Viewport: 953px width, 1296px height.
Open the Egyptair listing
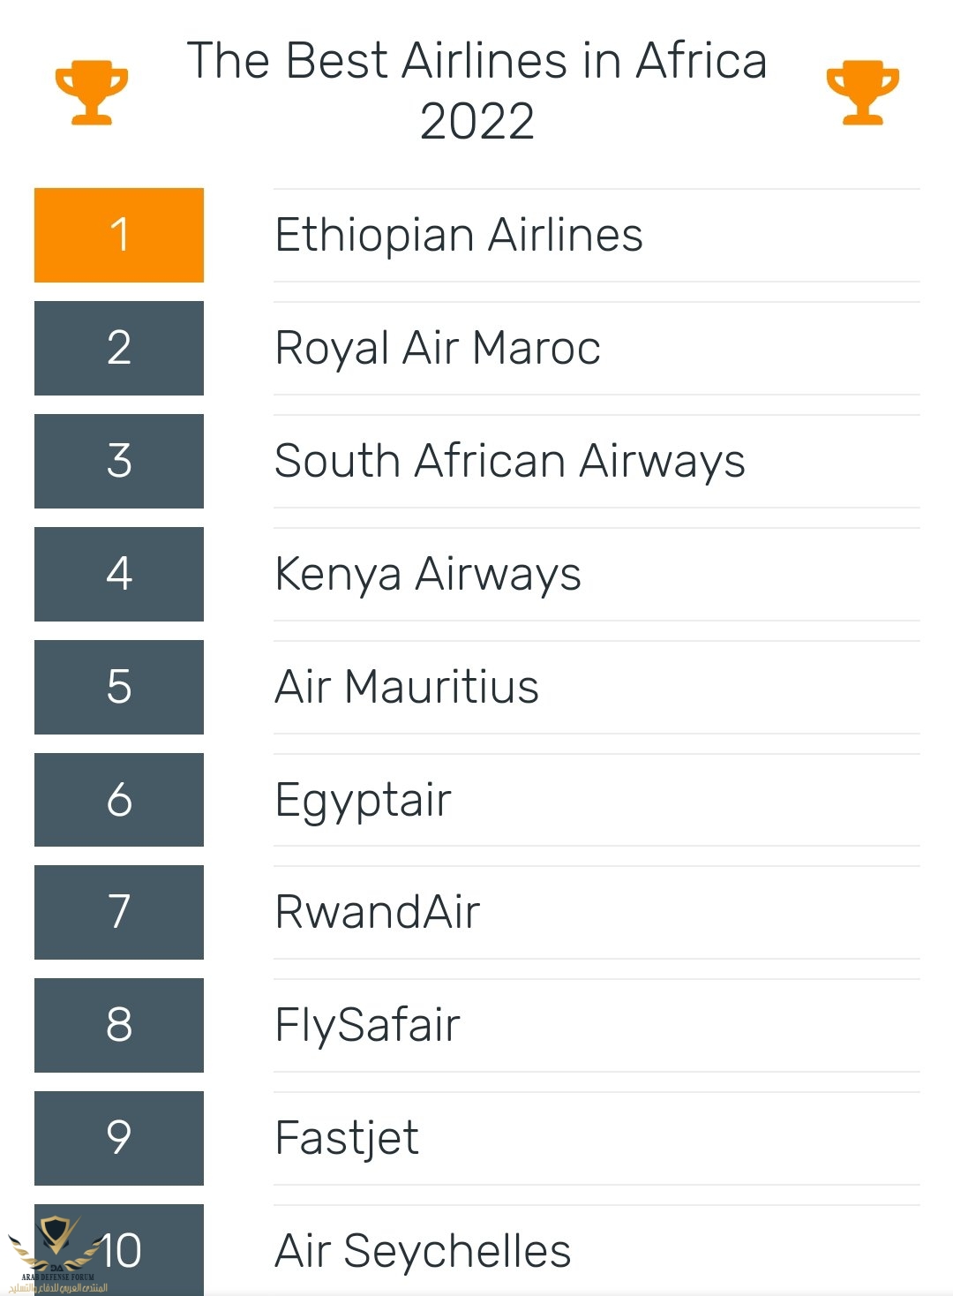(x=364, y=800)
